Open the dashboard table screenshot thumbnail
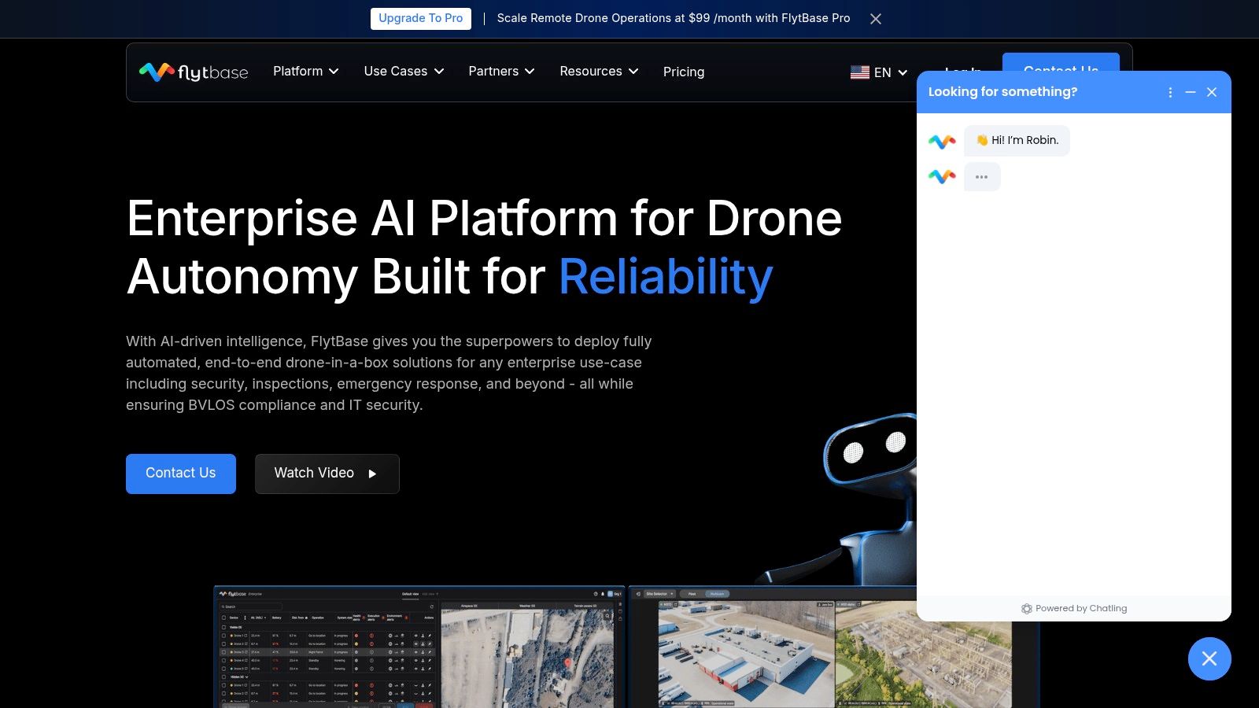This screenshot has width=1259, height=708. [x=419, y=647]
